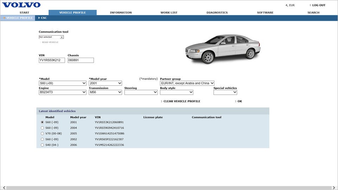Switch to the Diagnostics tab
This screenshot has height=190, width=338.
pos(217,13)
